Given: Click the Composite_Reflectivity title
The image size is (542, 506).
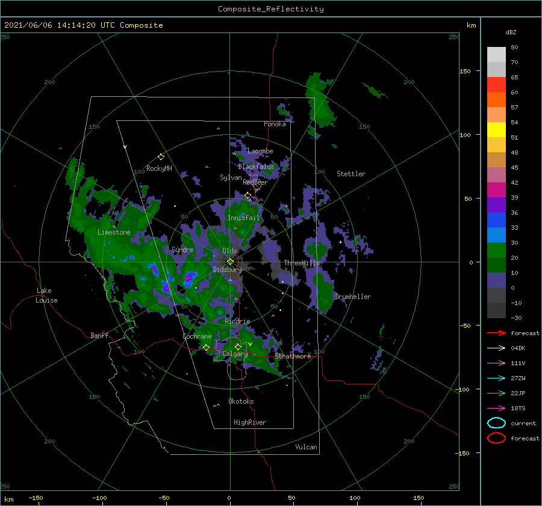Looking at the screenshot, I should click(x=270, y=9).
